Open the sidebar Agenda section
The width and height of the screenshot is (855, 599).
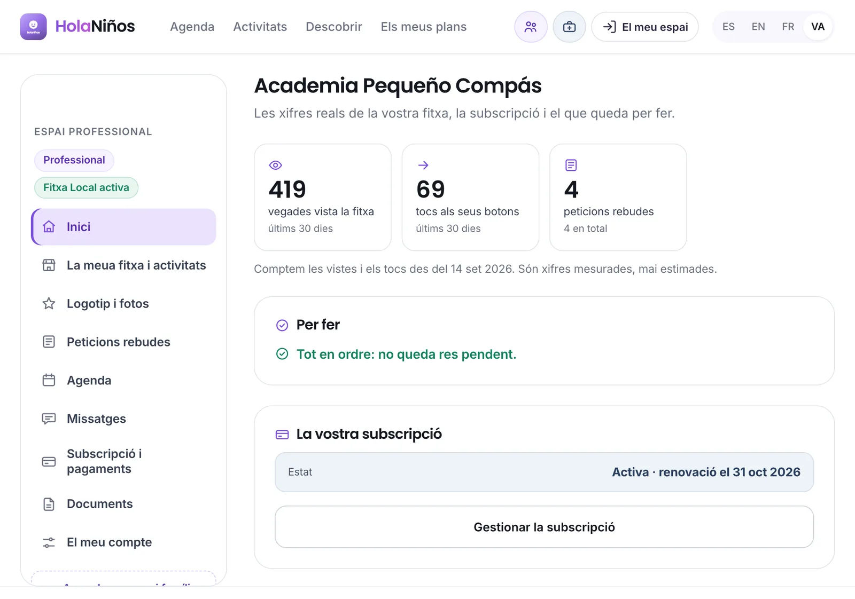[124, 381]
